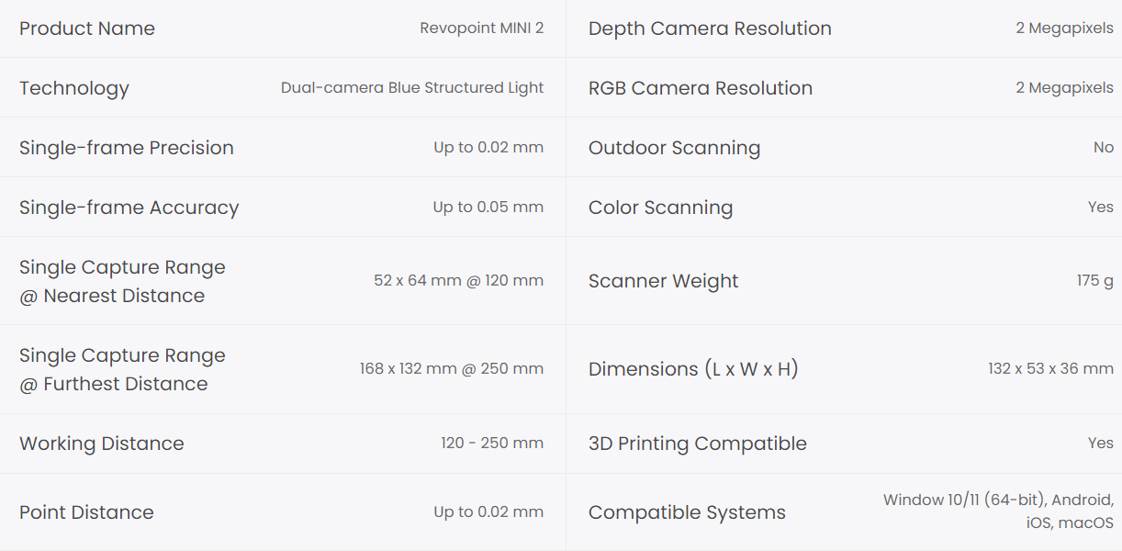Click the Working Distance label
Viewport: 1122px width, 551px height.
[x=102, y=444]
